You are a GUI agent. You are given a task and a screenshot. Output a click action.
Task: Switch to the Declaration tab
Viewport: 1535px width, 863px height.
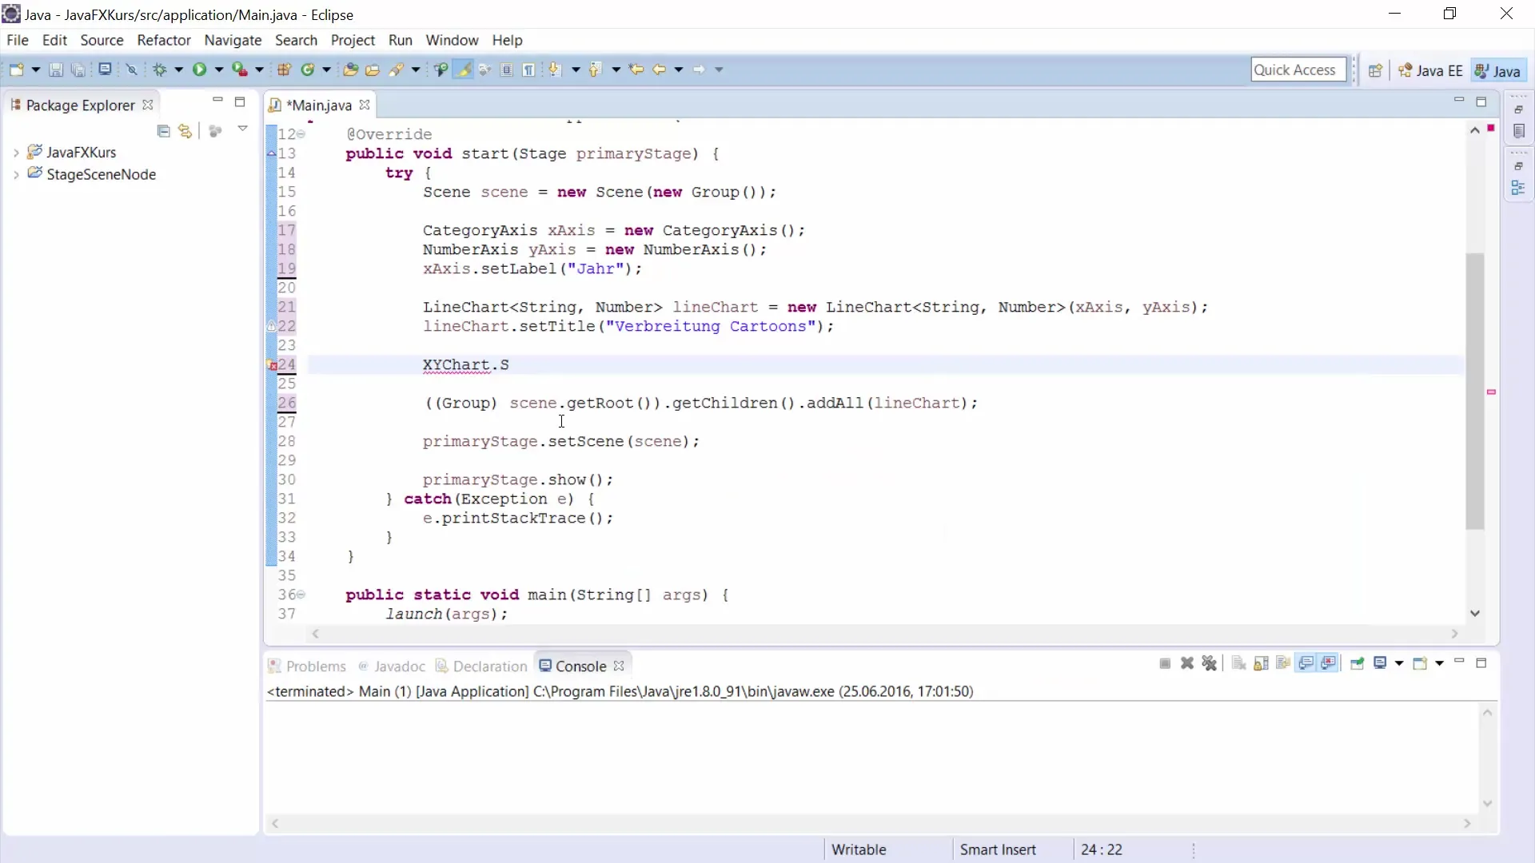pyautogui.click(x=481, y=666)
